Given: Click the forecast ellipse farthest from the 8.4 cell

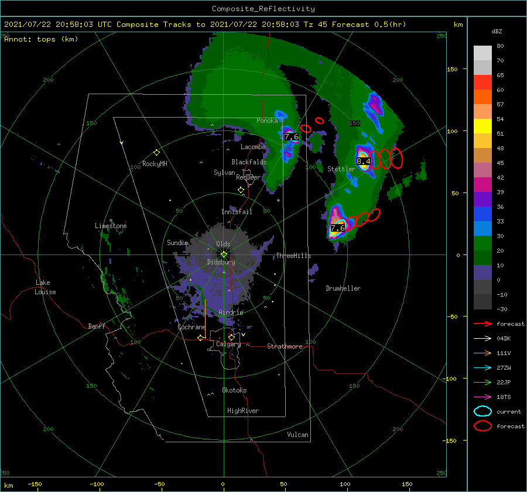Looking at the screenshot, I should (x=396, y=158).
